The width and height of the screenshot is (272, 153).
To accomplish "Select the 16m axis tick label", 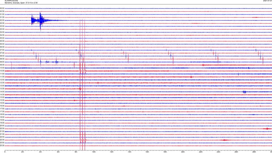I will click(x=147, y=152).
